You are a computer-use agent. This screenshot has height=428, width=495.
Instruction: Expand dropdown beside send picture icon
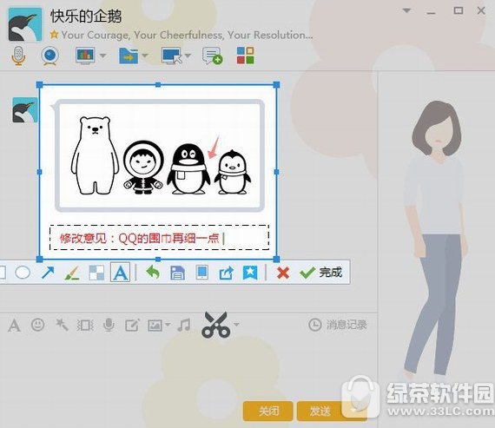(168, 325)
